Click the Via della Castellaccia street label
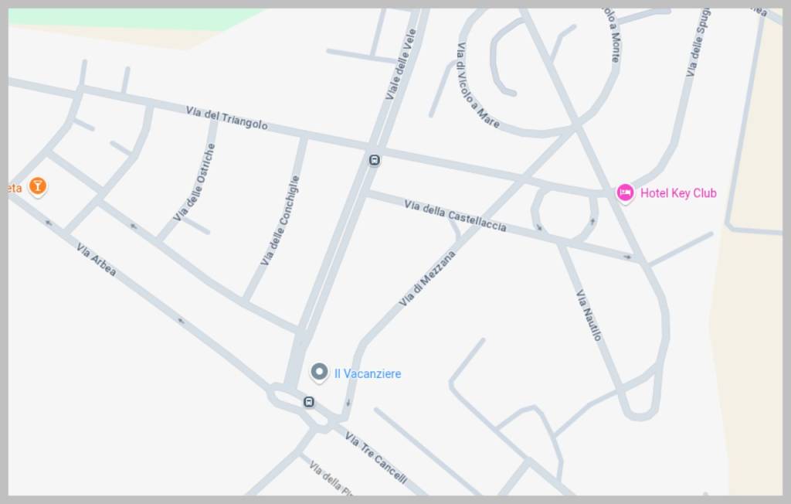791x504 pixels. (455, 215)
